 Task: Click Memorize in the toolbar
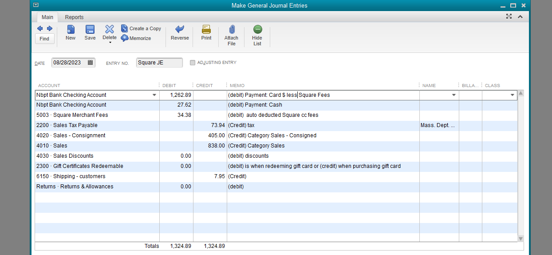coord(136,38)
